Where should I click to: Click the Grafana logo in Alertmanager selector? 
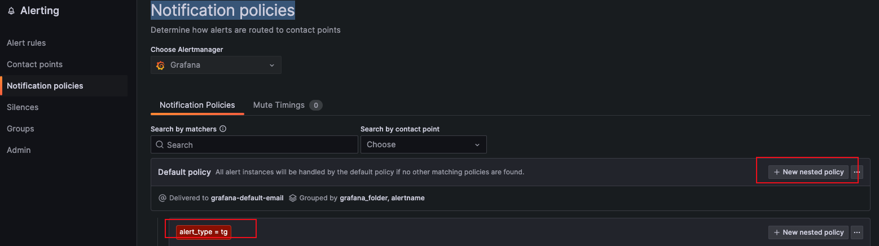pyautogui.click(x=160, y=65)
